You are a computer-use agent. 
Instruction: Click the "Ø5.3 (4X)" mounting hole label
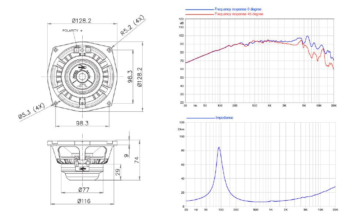[x=31, y=111]
